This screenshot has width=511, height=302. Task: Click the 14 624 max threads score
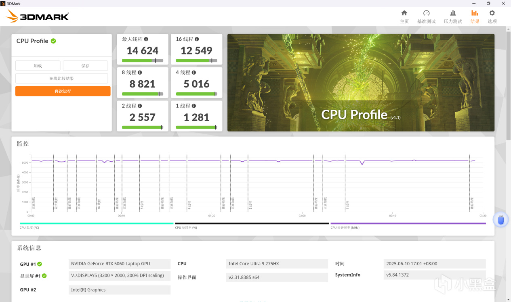point(143,51)
